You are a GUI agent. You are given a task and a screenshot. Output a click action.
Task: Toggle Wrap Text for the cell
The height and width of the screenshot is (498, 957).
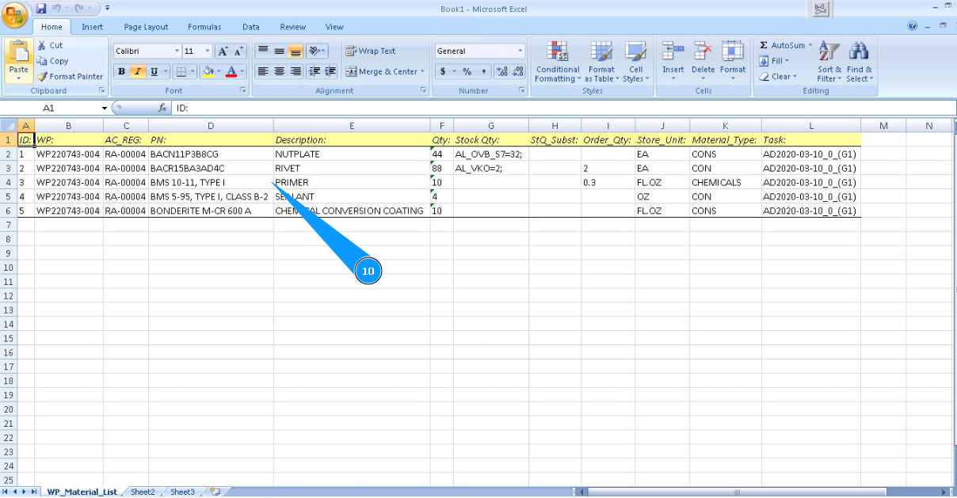coord(371,51)
